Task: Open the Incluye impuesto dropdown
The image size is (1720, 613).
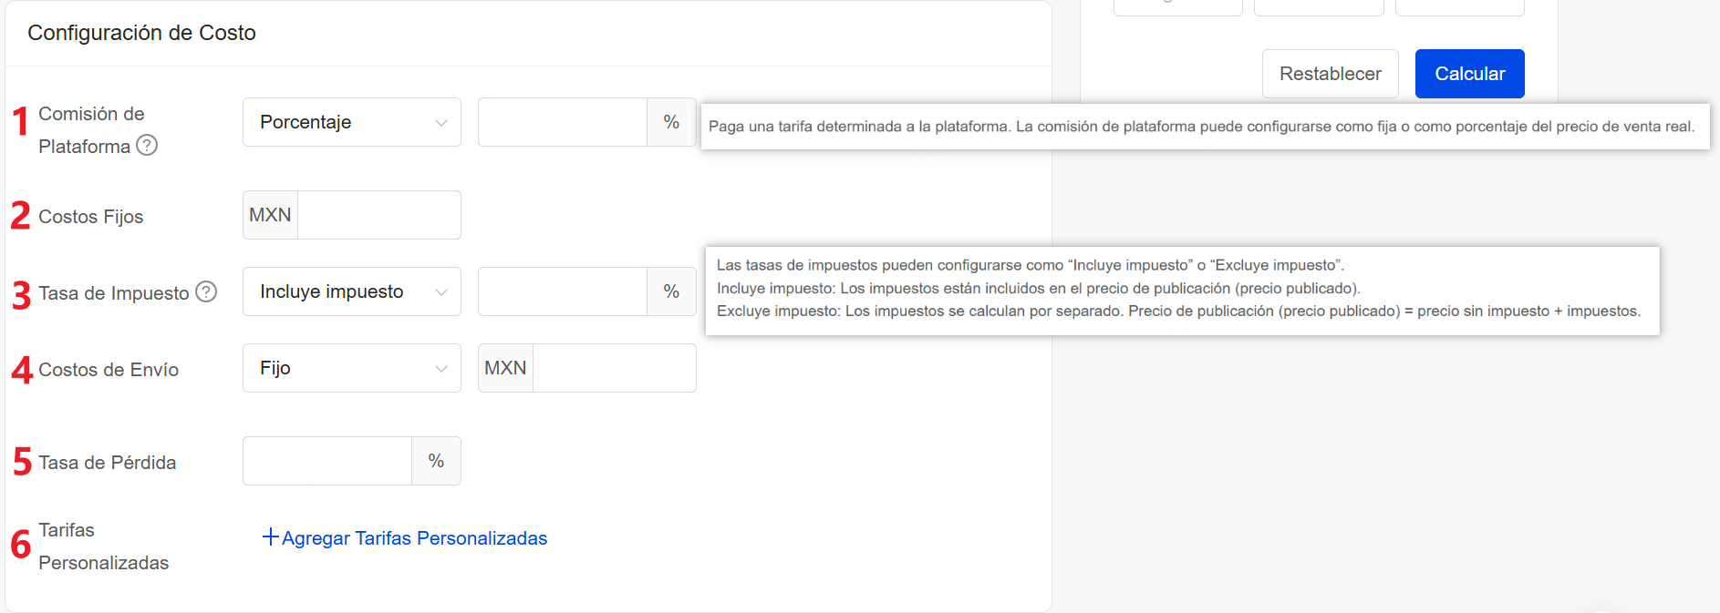Action: pyautogui.click(x=352, y=291)
